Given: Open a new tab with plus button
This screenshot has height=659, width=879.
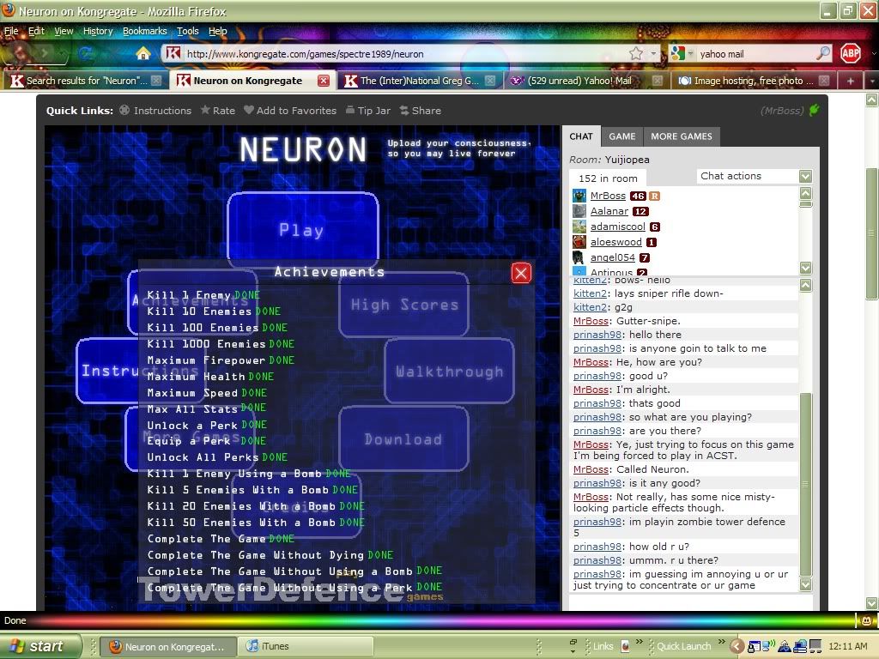Looking at the screenshot, I should tap(851, 81).
